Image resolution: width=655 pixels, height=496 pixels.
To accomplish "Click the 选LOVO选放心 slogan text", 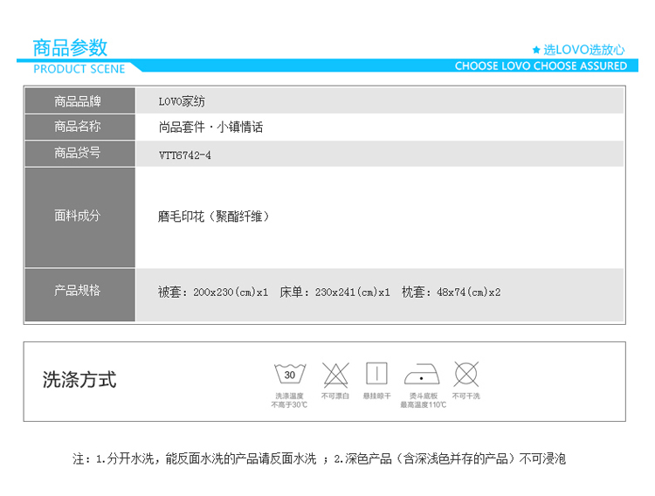I will pyautogui.click(x=584, y=50).
